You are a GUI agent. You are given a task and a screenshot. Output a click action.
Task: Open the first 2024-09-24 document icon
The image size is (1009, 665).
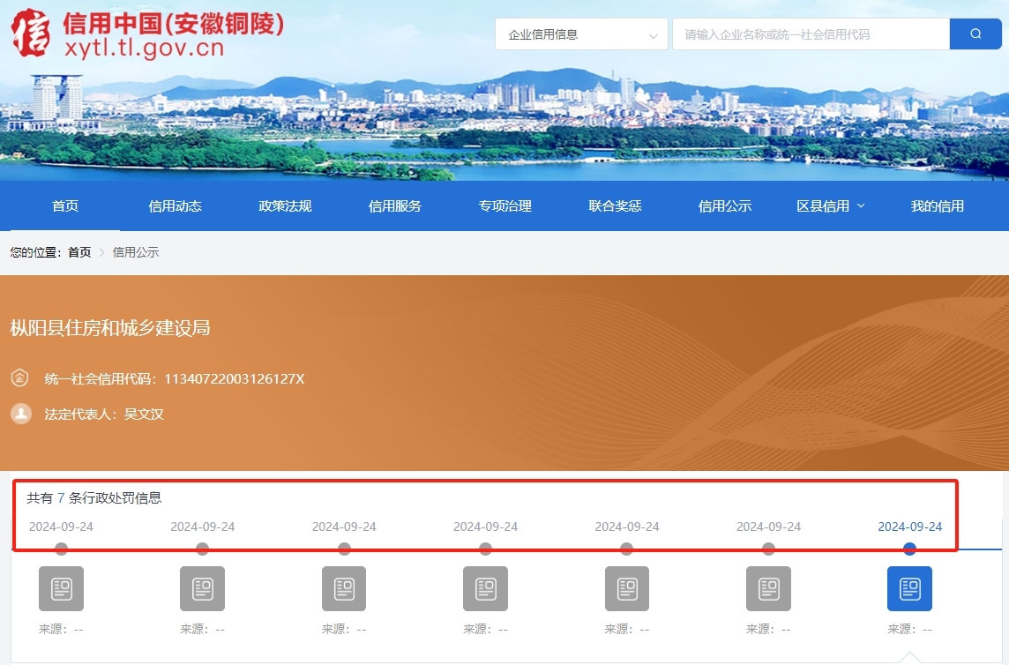pyautogui.click(x=61, y=588)
